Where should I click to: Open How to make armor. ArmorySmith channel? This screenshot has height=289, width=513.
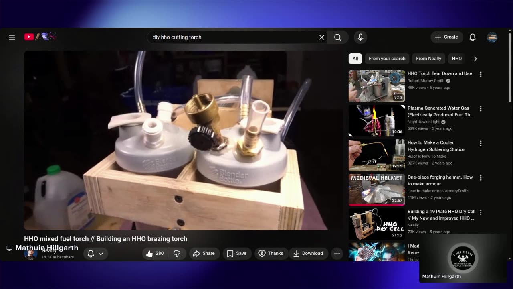[438, 191]
